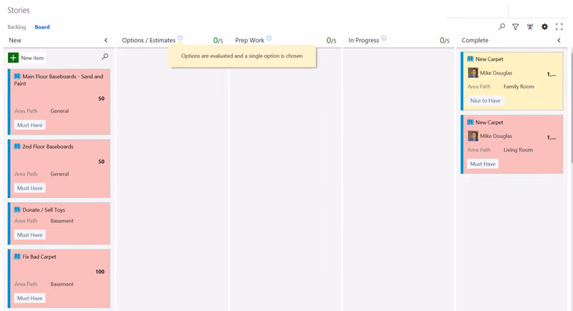Click Prep Work 0/5 WIP counter
573x311 pixels.
pyautogui.click(x=332, y=41)
